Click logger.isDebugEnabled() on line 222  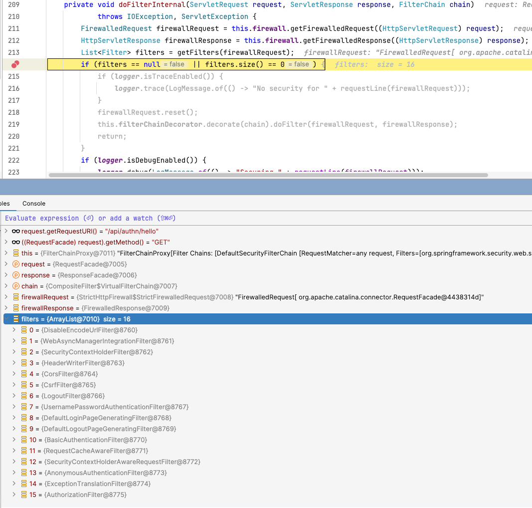(x=148, y=160)
